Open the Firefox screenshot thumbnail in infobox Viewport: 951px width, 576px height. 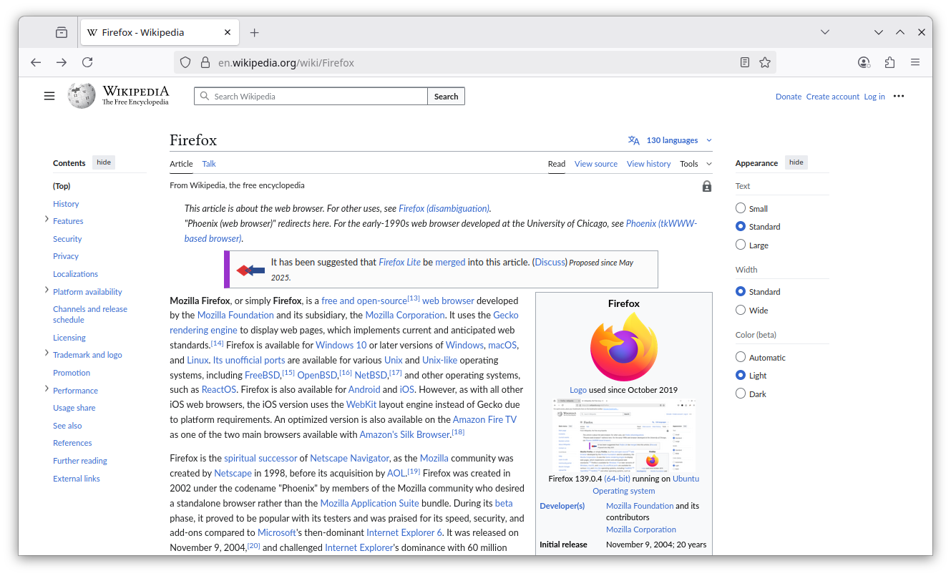tap(624, 435)
